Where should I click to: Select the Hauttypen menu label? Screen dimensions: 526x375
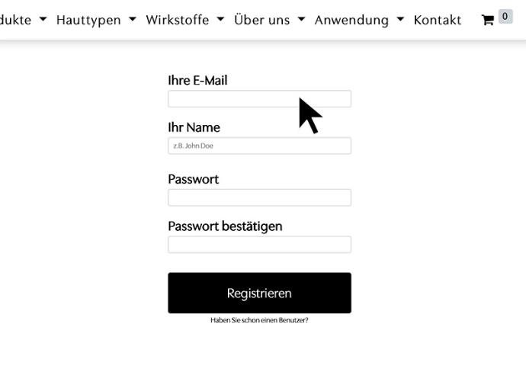[88, 21]
